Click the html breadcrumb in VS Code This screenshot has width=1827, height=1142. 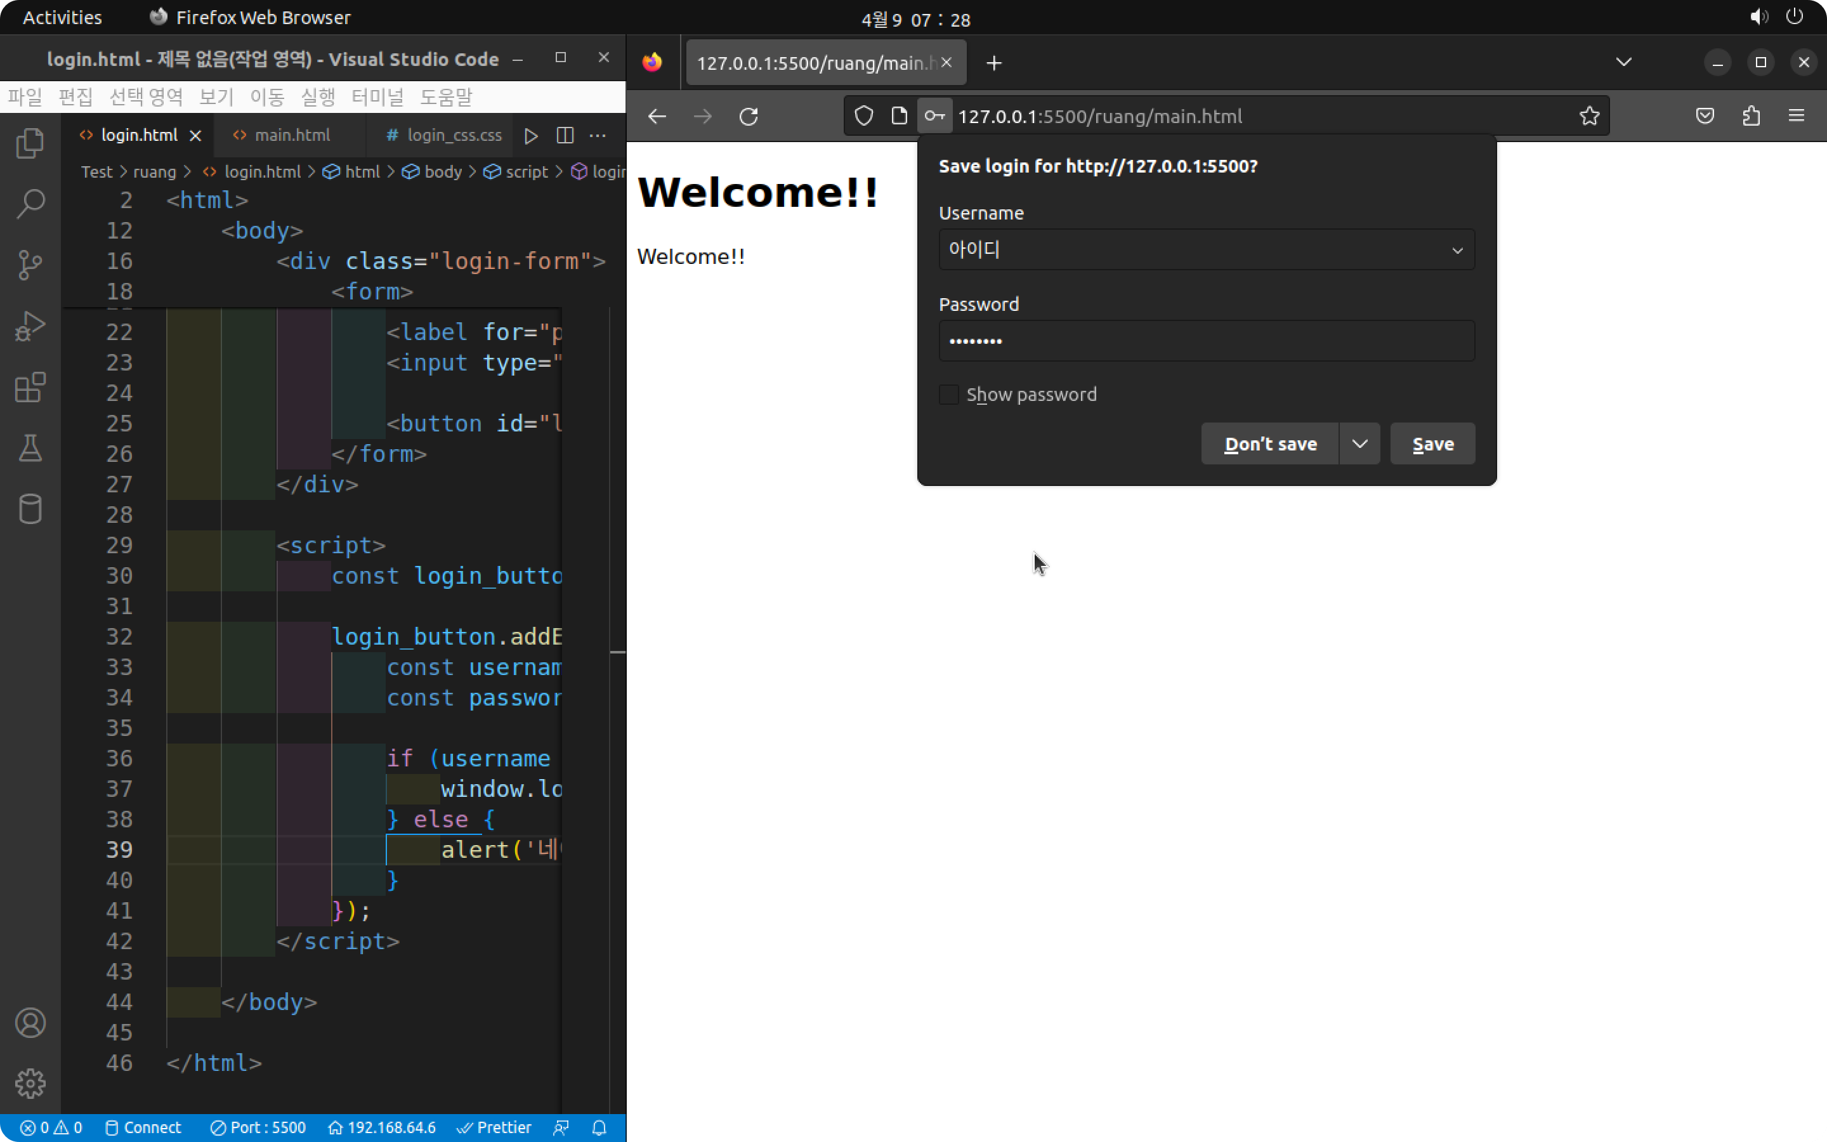(x=352, y=172)
